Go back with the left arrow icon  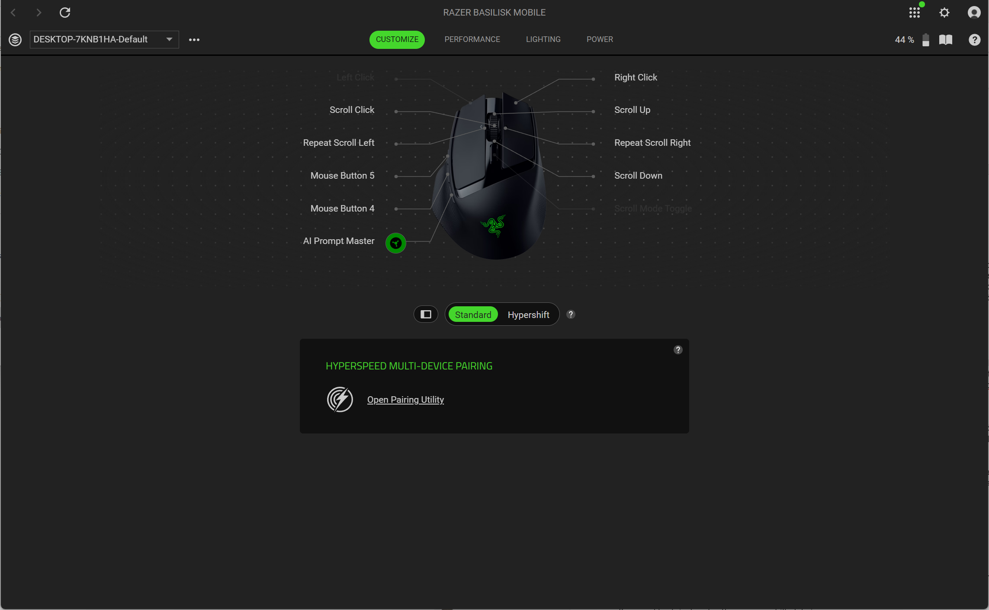point(13,13)
